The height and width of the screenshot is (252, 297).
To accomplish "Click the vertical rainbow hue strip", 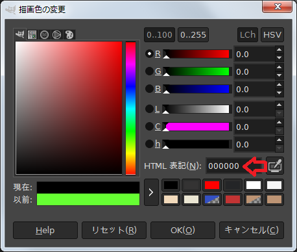I will pyautogui.click(x=130, y=108).
